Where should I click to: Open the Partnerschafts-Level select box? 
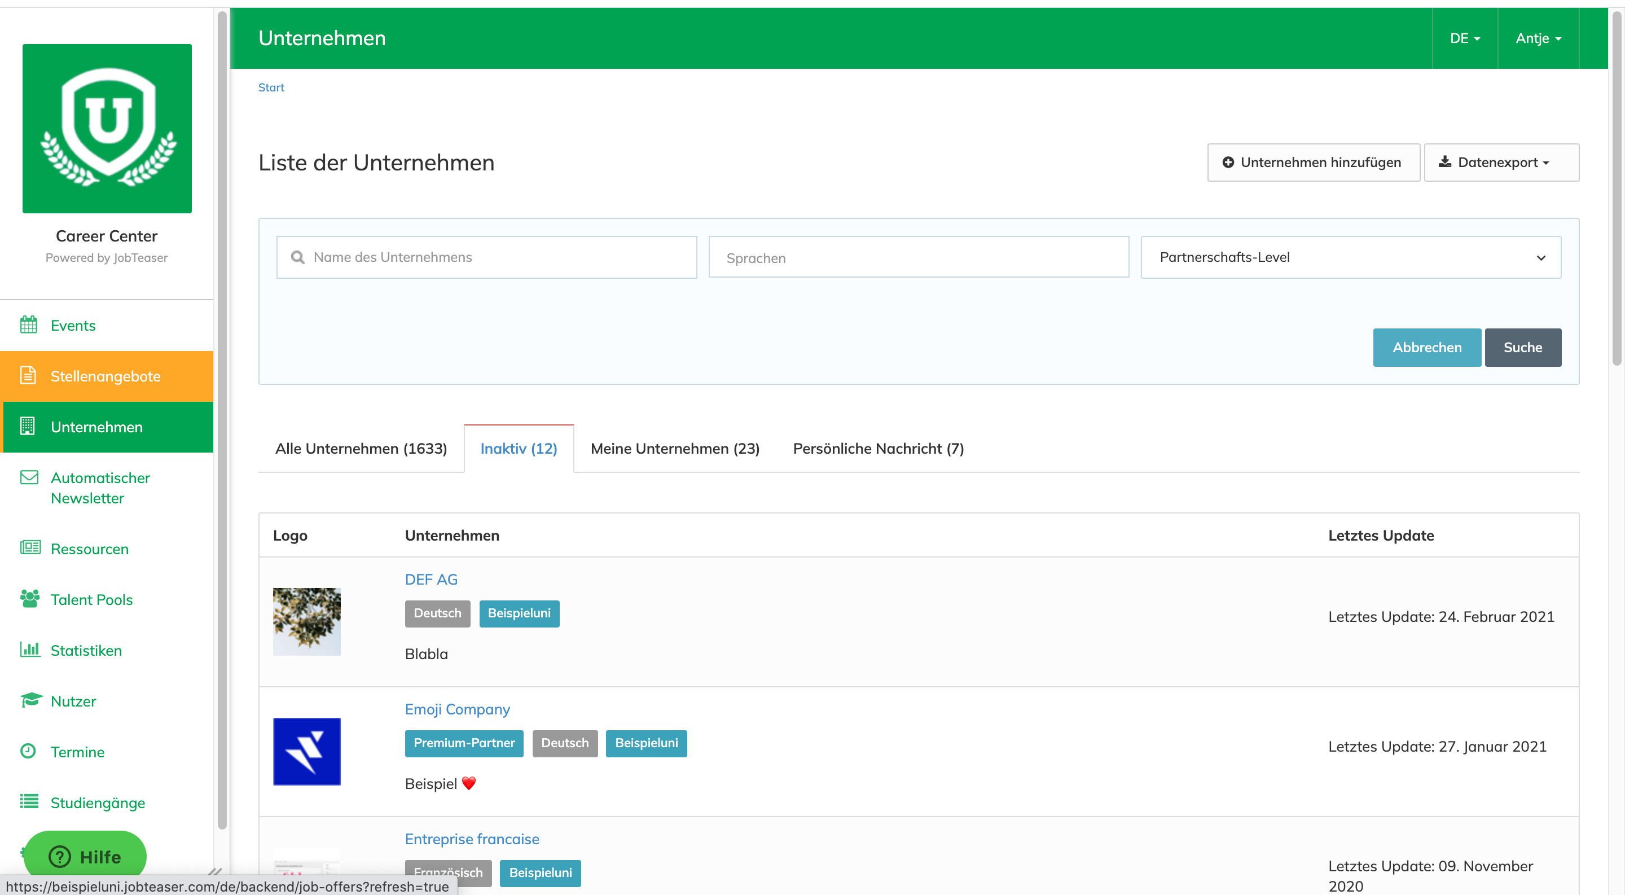[1351, 257]
